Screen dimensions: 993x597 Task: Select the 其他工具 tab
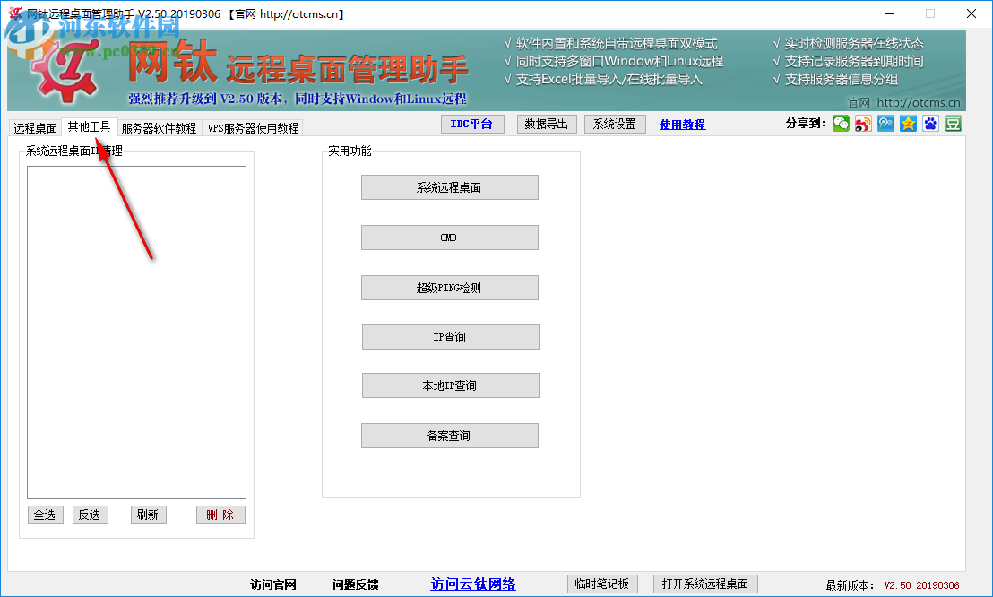(x=90, y=126)
